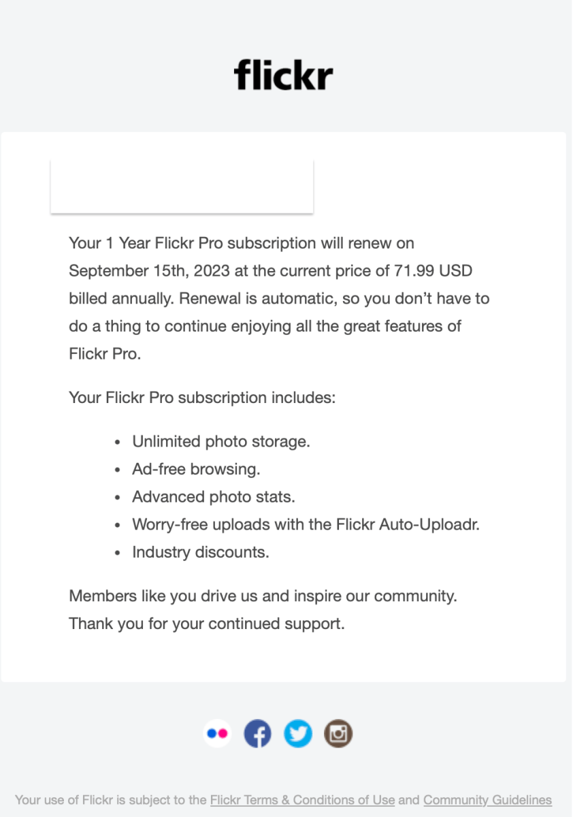573x817 pixels.
Task: Click the Flickr logo at the top
Action: pos(283,75)
